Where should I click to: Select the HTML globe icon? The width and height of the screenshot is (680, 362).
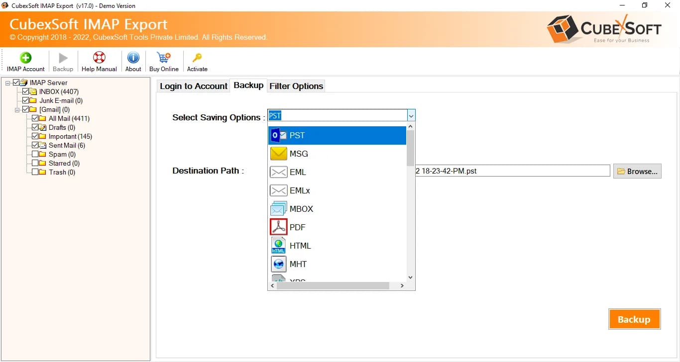click(x=278, y=246)
